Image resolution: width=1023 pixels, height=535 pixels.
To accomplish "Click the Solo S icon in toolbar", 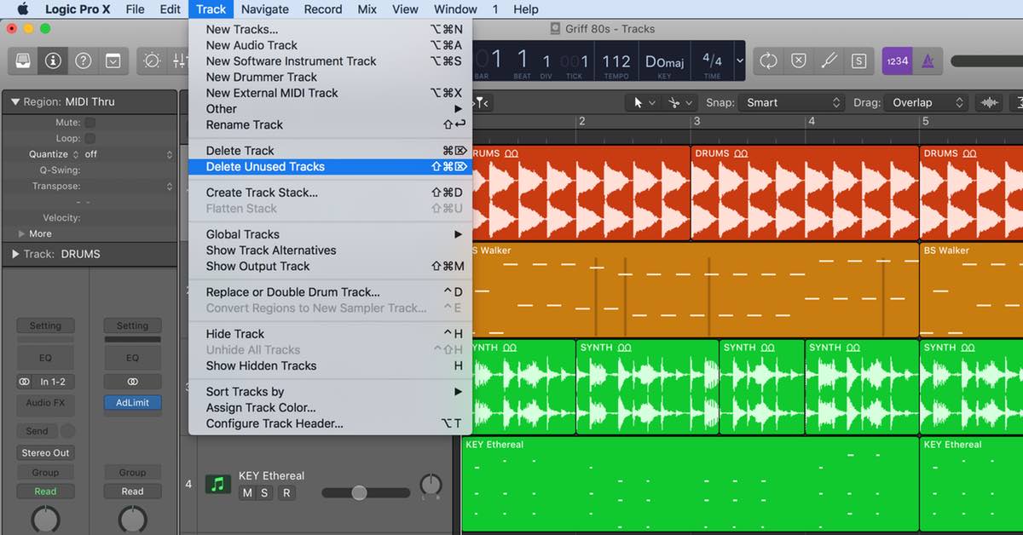I will tap(858, 60).
